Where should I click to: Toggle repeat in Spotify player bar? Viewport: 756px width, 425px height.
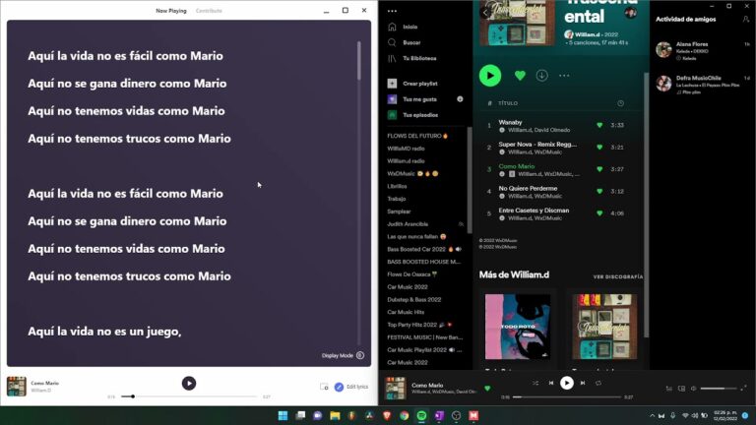pyautogui.click(x=598, y=383)
